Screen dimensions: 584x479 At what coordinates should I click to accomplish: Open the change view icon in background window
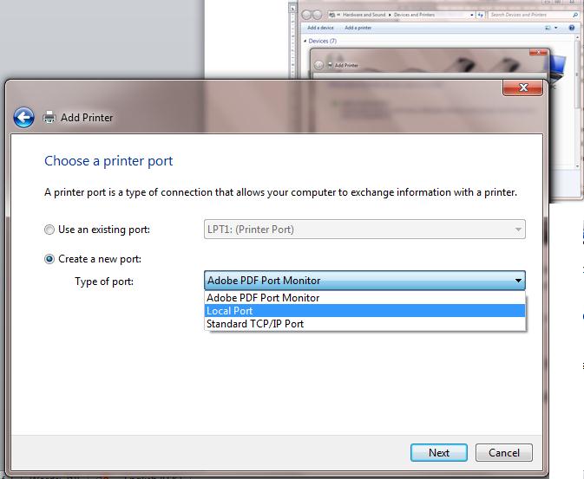click(x=548, y=28)
